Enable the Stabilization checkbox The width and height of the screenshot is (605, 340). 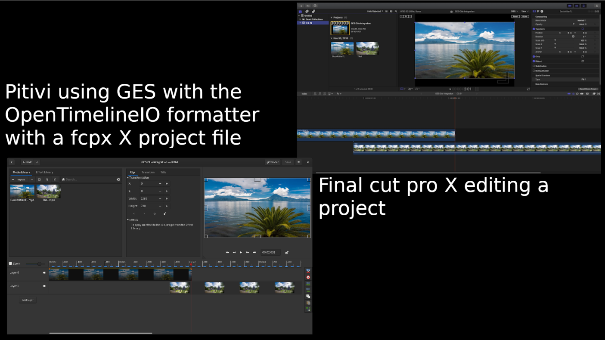click(x=534, y=66)
